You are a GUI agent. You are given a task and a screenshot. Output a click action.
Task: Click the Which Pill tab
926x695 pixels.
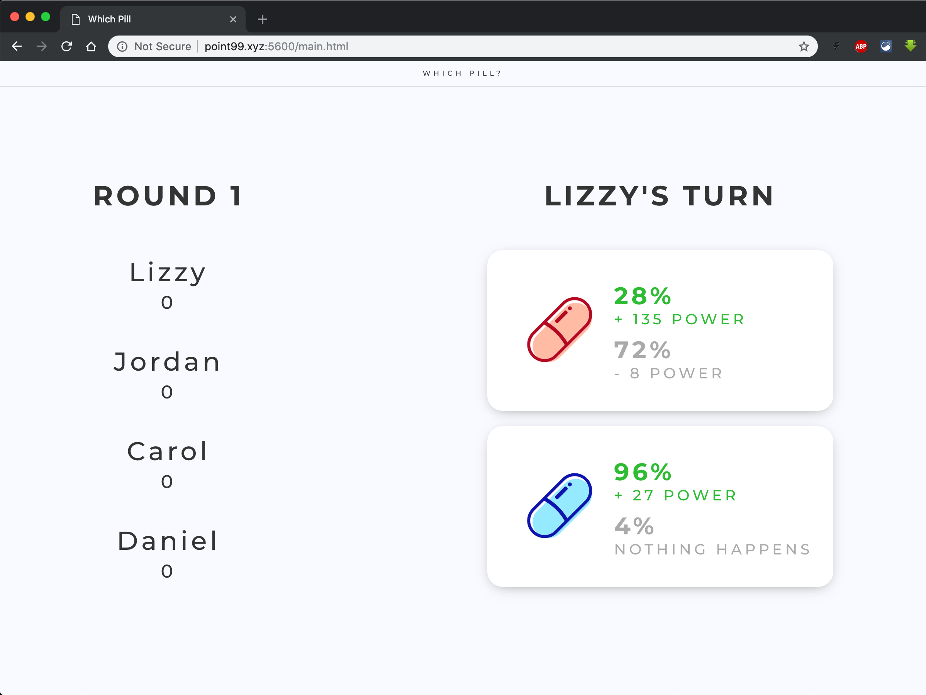153,19
